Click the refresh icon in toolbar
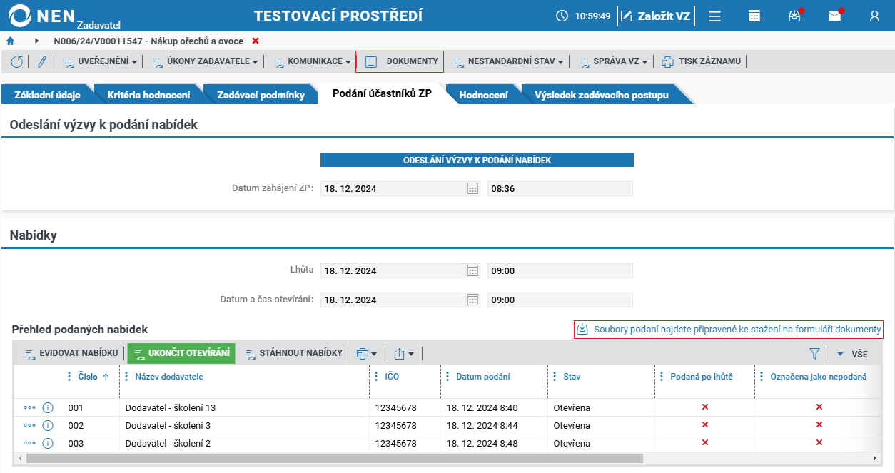The width and height of the screenshot is (895, 473). [16, 62]
